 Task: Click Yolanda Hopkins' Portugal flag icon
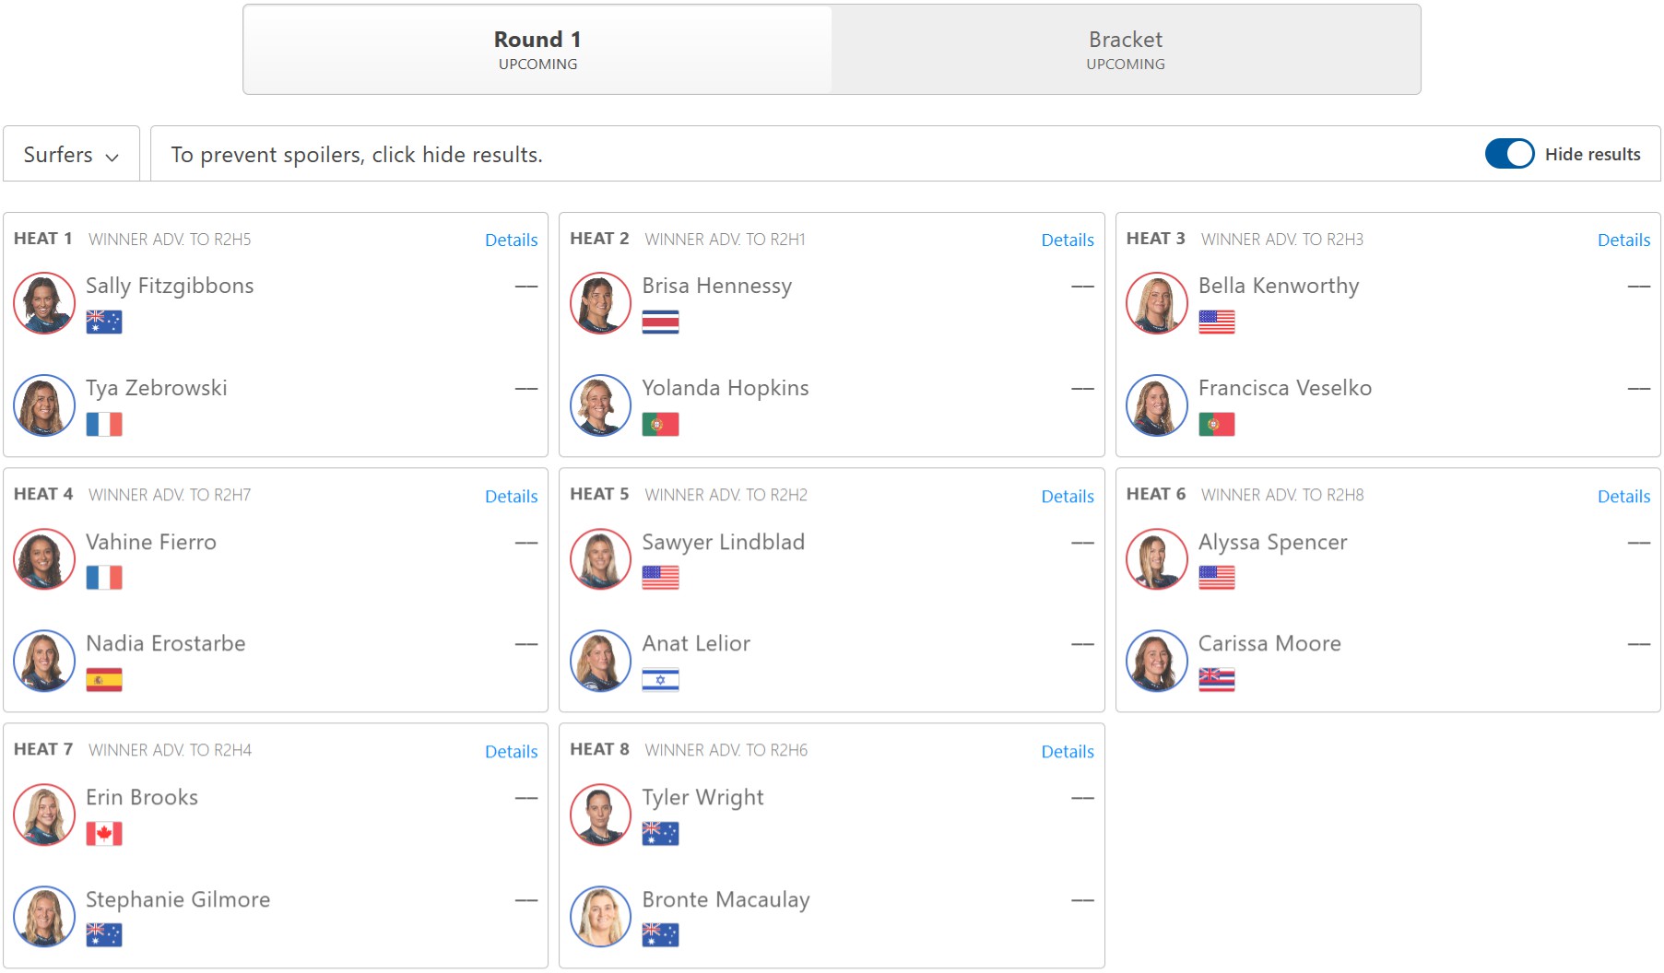(660, 424)
